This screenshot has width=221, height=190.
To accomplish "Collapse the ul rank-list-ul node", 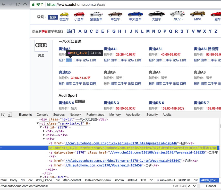I will (38, 123).
